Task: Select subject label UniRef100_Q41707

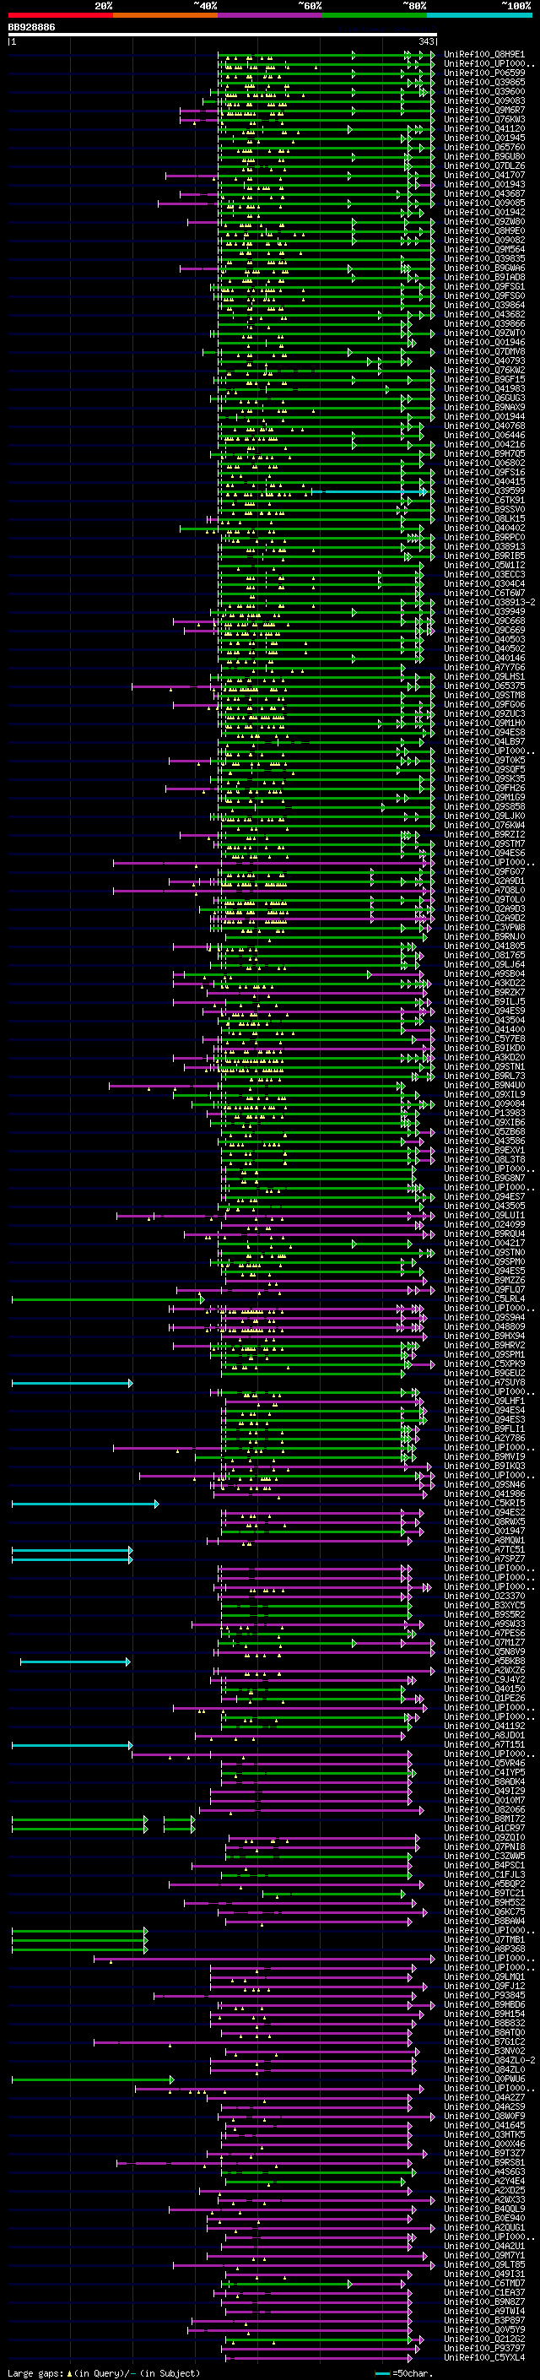Action: click(483, 175)
